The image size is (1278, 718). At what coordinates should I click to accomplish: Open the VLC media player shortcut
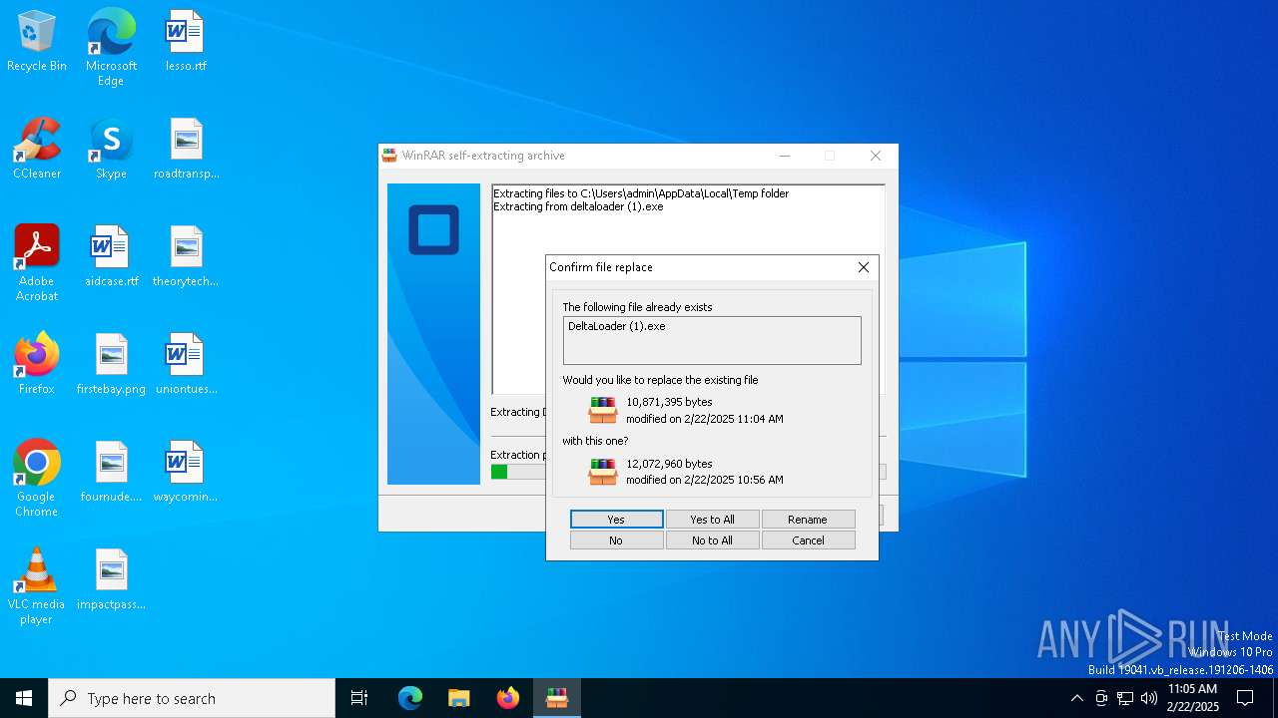37,586
